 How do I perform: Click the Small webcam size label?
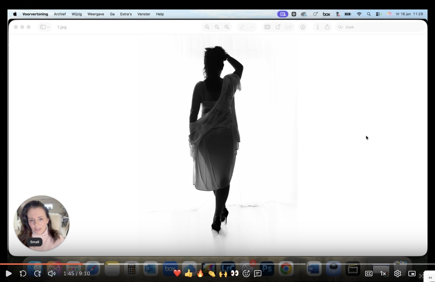click(x=34, y=242)
